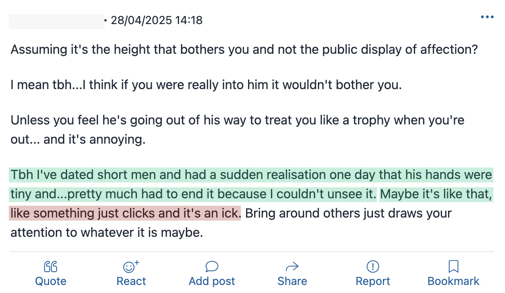Click the Report exclamation circle icon

coord(373,267)
